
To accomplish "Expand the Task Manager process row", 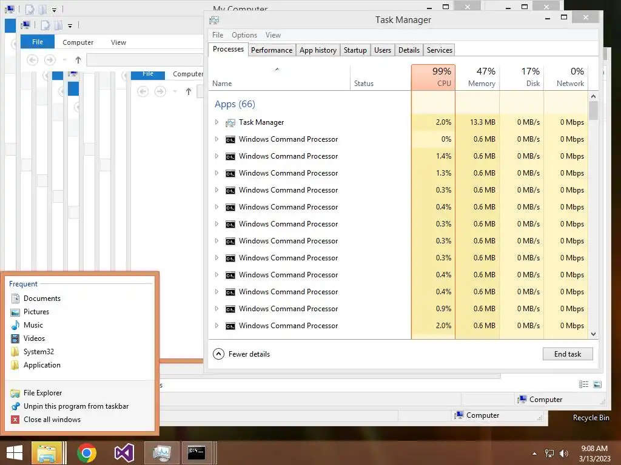I will tap(217, 122).
